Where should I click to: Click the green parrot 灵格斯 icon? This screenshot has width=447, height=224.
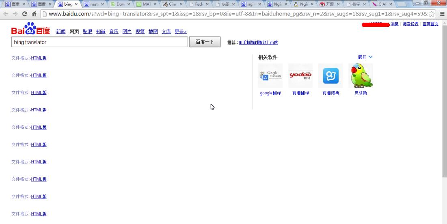tap(361, 76)
